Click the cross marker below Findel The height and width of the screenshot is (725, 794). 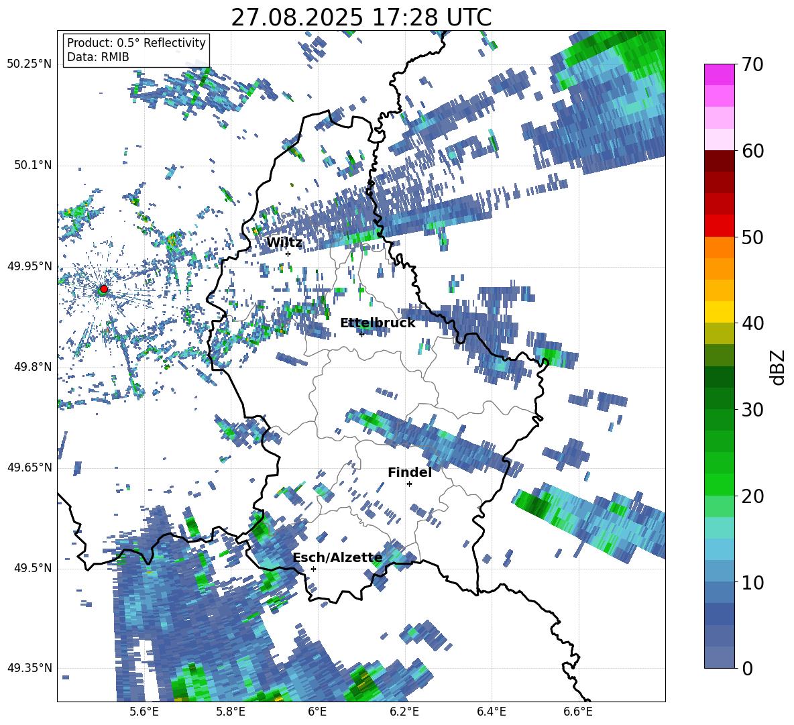[x=409, y=484]
